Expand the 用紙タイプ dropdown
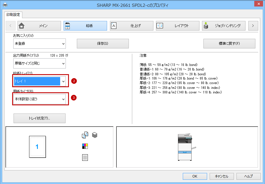This screenshot has width=265, height=184. pyautogui.click(x=39, y=99)
